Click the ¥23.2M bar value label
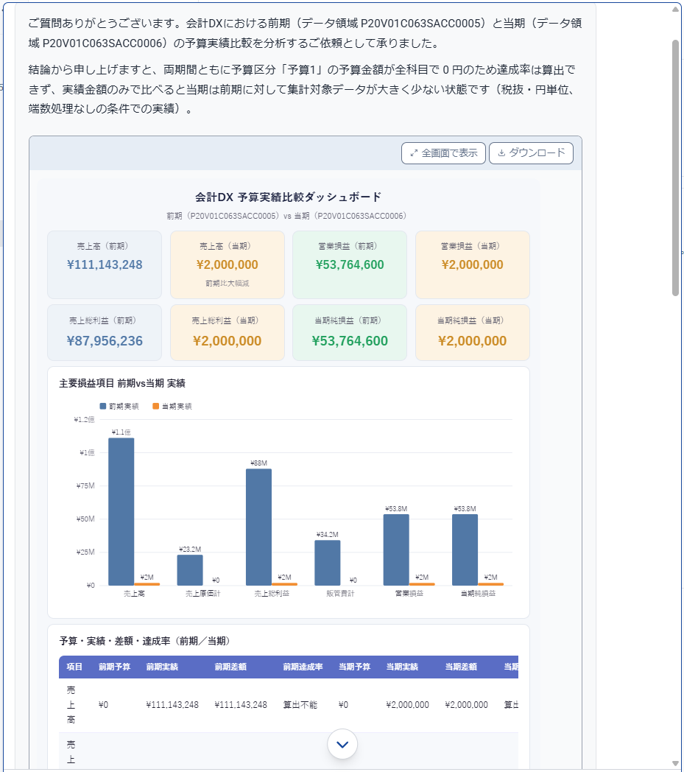Viewport: 684px width, 772px height. [190, 549]
